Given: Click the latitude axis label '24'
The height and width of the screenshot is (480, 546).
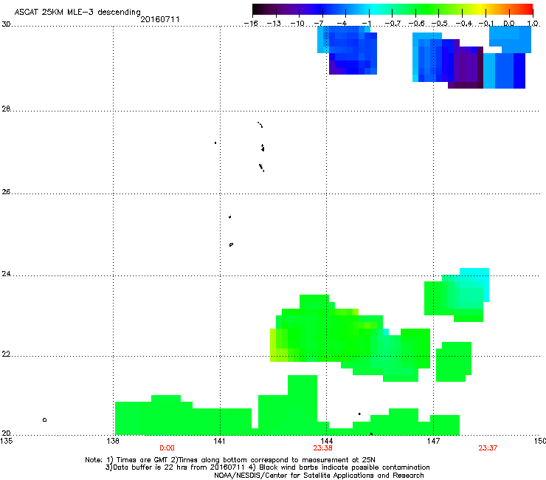Looking at the screenshot, I should pyautogui.click(x=6, y=274).
